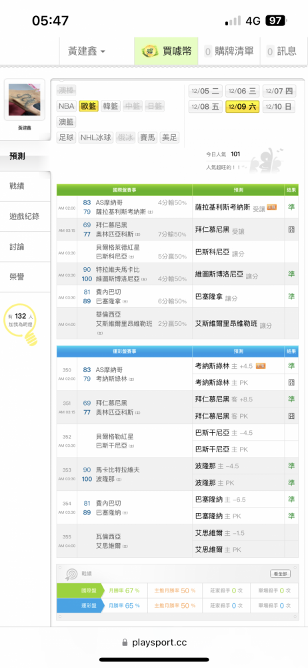Click the butterfly popularity mascot icon
Image resolution: width=308 pixels, height=668 pixels.
tap(265, 160)
